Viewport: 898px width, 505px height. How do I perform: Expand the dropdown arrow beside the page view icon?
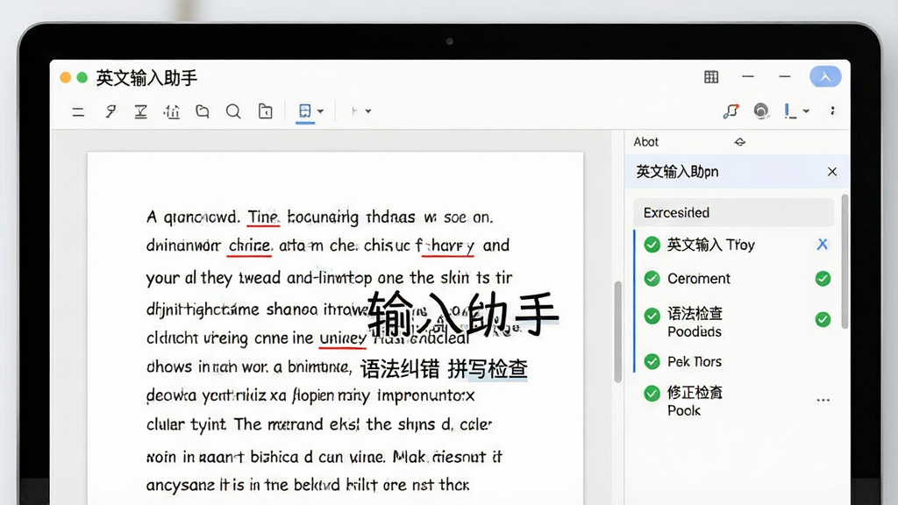(x=320, y=111)
